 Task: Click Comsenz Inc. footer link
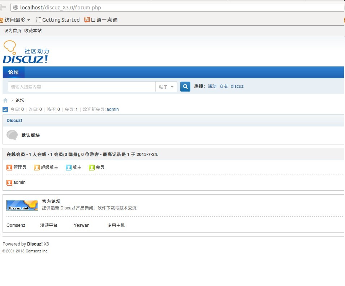[x=37, y=251]
